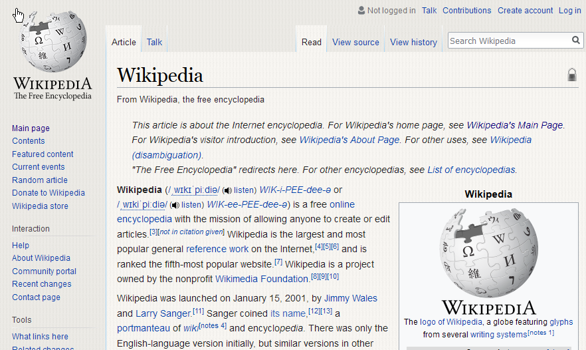Viewport: 586px width, 350px height.
Task: Open the infobox Wikipedia globe image
Action: [489, 253]
